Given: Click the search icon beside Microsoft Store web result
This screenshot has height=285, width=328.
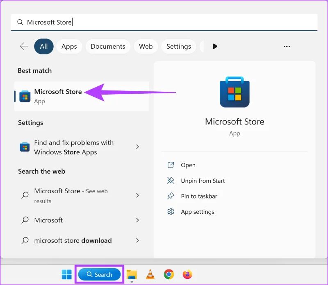Looking at the screenshot, I should tap(25, 195).
